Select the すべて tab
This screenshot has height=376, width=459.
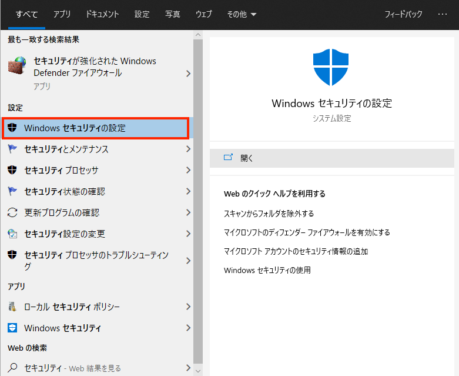tap(26, 14)
